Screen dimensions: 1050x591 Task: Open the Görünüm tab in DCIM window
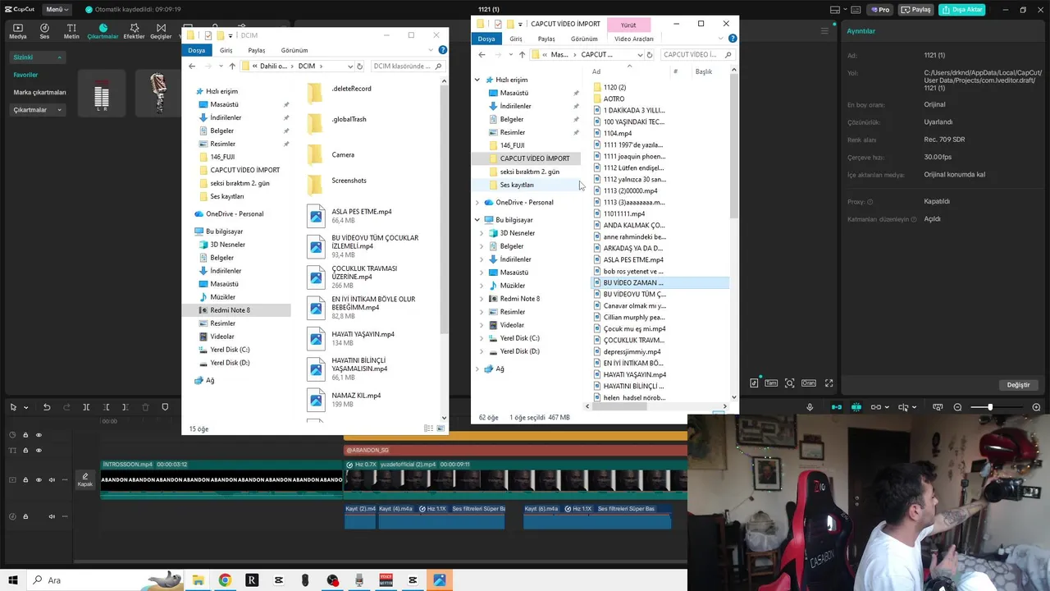pos(294,50)
